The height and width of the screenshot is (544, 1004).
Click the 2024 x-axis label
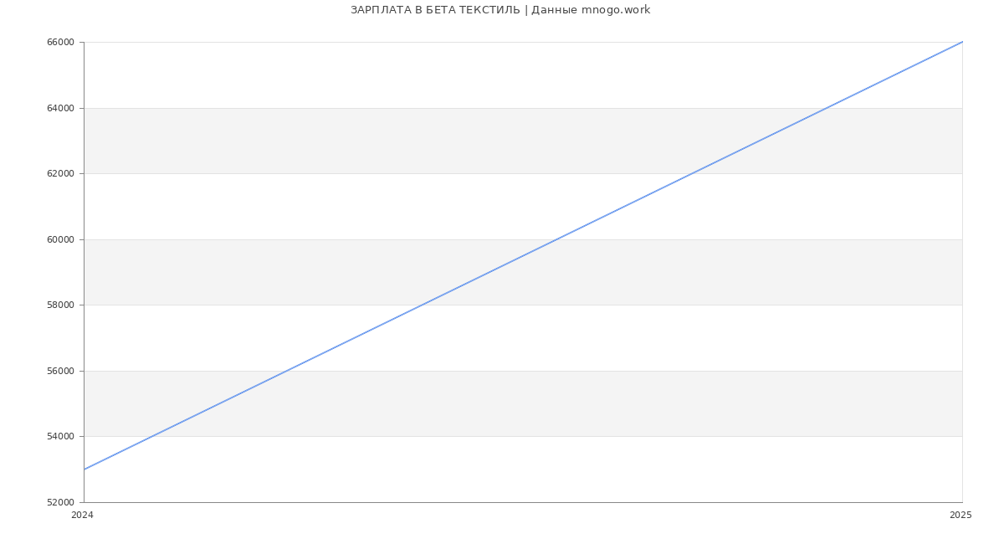click(x=82, y=516)
